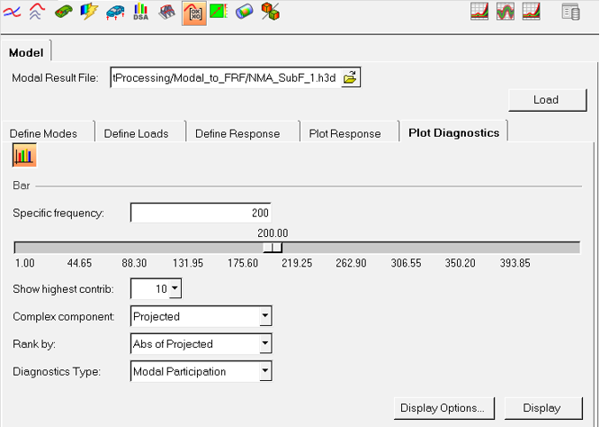Screen dimensions: 600x427
Task: Click the 262.90 slider tick label
Action: [x=351, y=263]
